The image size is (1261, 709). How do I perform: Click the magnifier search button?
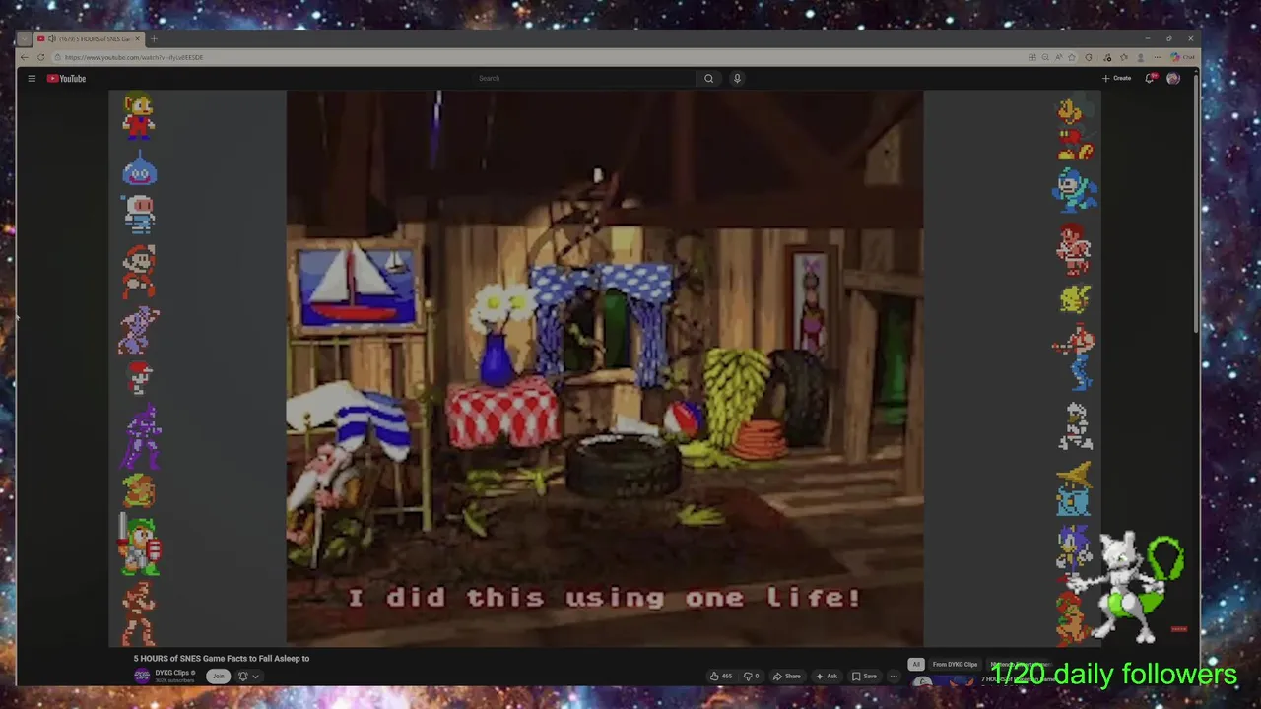(708, 78)
